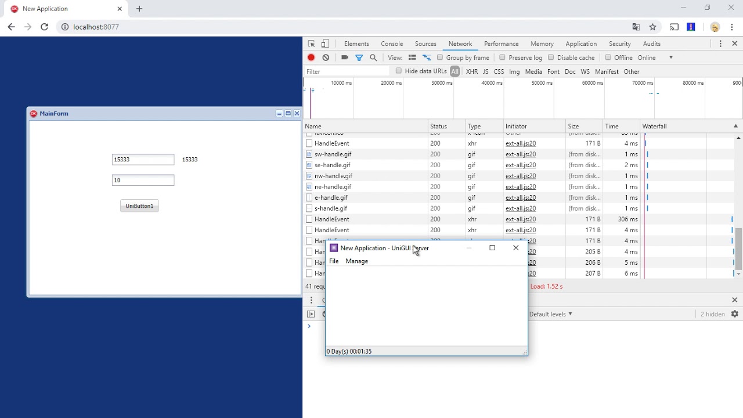The height and width of the screenshot is (418, 743).
Task: Open the network search magnifier
Action: [373, 57]
